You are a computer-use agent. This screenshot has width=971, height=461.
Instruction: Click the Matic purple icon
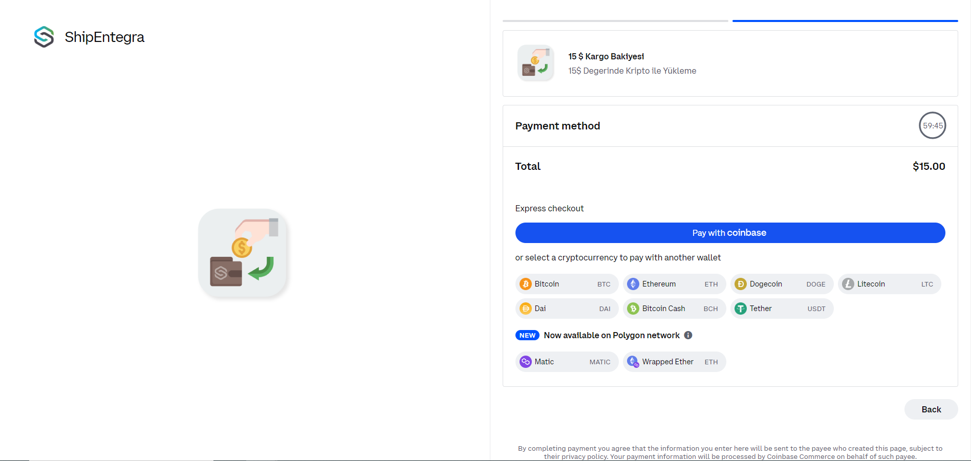coord(526,362)
